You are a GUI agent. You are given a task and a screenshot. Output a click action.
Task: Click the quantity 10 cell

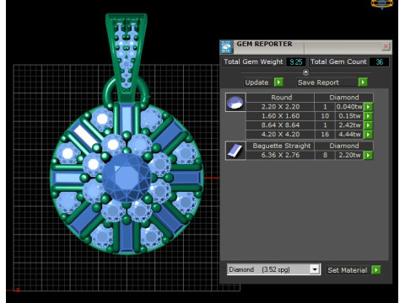[x=325, y=116]
